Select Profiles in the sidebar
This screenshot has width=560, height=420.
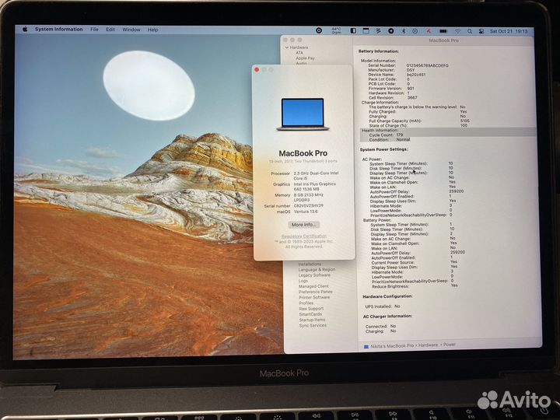click(x=306, y=303)
